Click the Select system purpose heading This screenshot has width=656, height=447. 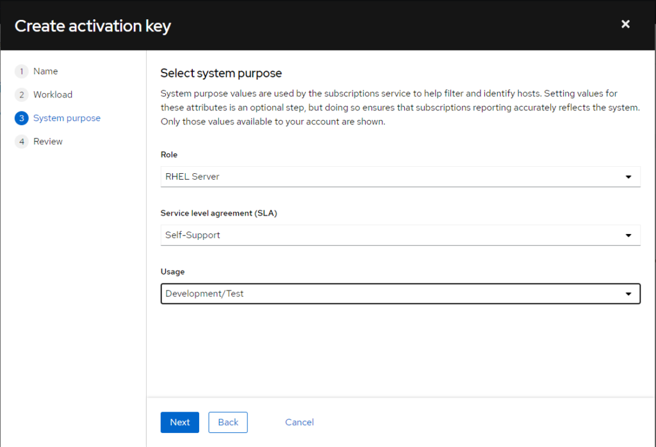(x=221, y=73)
